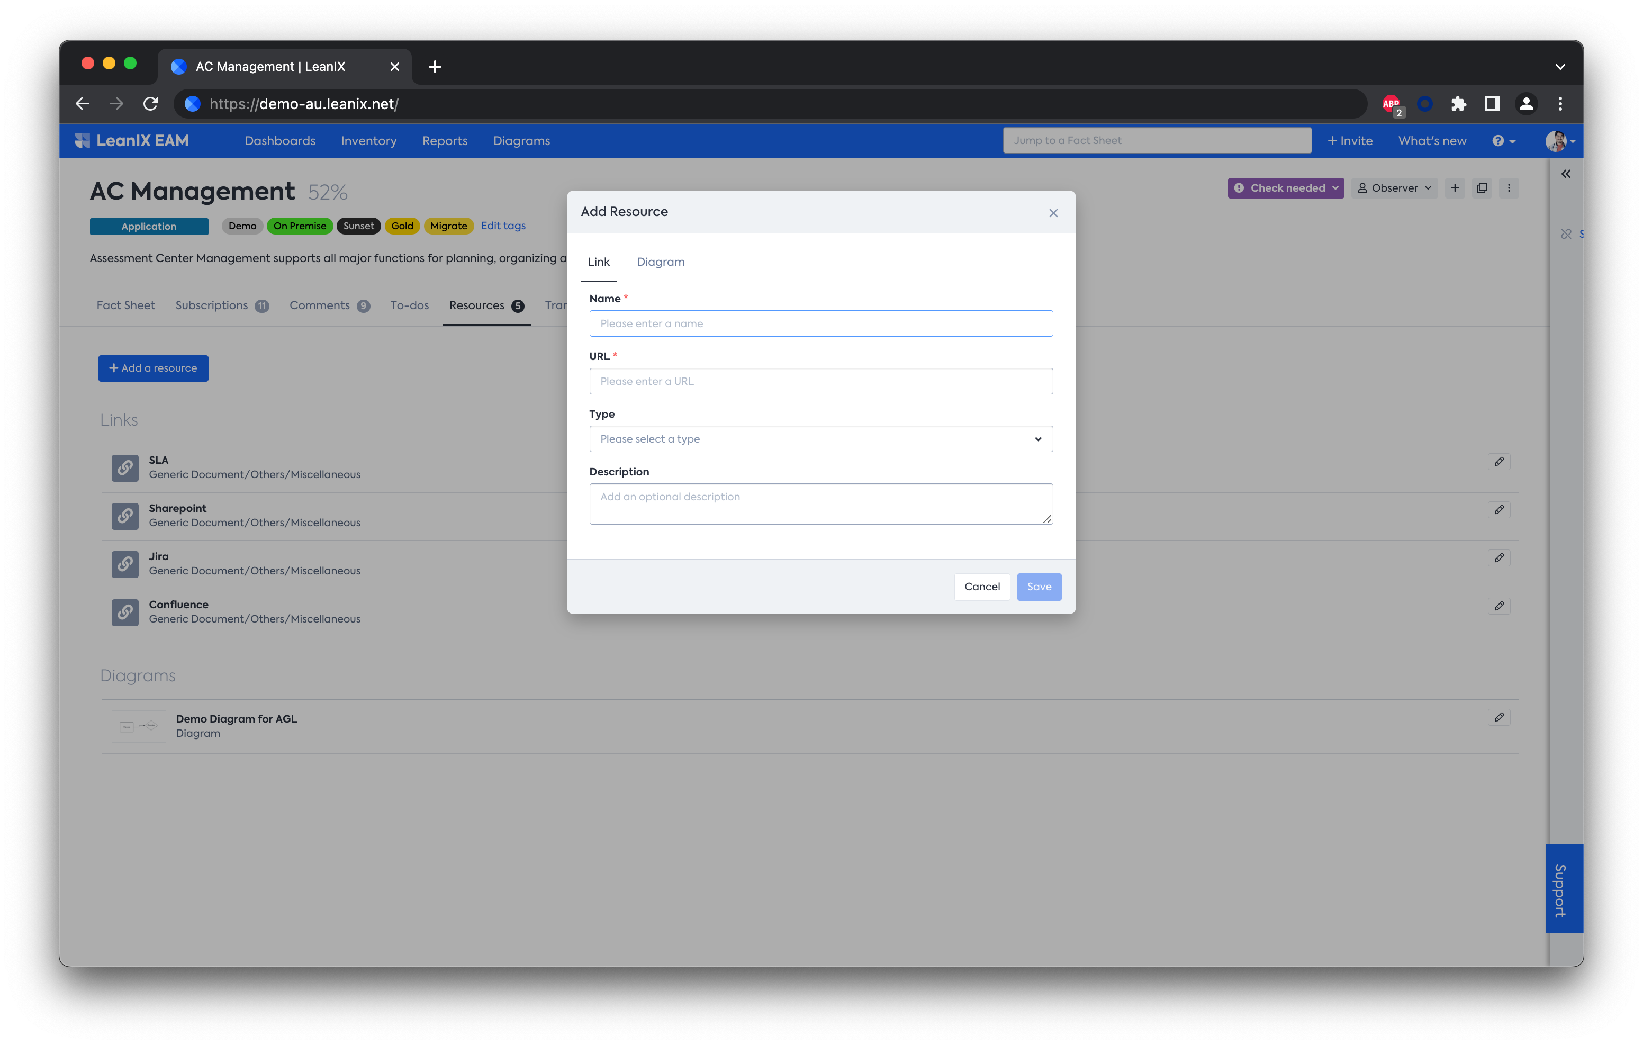Switch to the Fact Sheet tab
The width and height of the screenshot is (1643, 1045).
click(125, 305)
